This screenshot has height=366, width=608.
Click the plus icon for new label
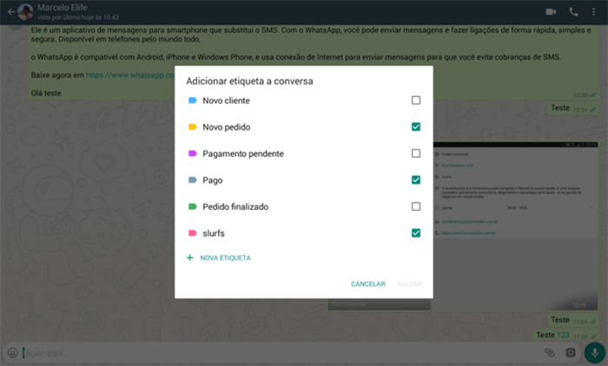(191, 258)
